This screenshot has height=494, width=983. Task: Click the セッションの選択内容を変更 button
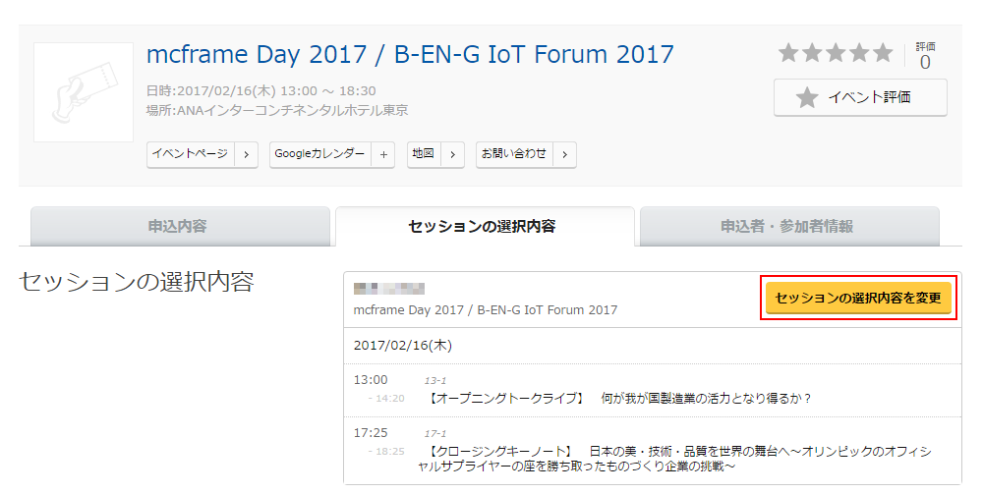[x=858, y=298]
